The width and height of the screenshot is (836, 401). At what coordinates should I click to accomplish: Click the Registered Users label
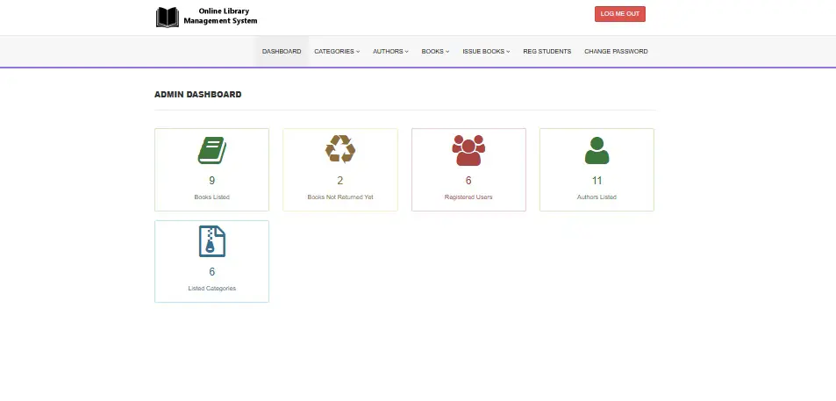(468, 197)
